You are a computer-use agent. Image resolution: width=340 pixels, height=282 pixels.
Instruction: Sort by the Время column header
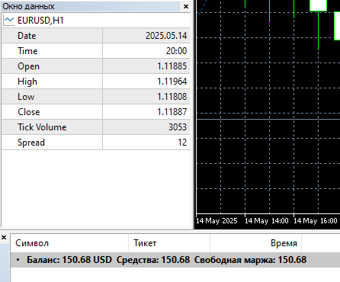(256, 243)
